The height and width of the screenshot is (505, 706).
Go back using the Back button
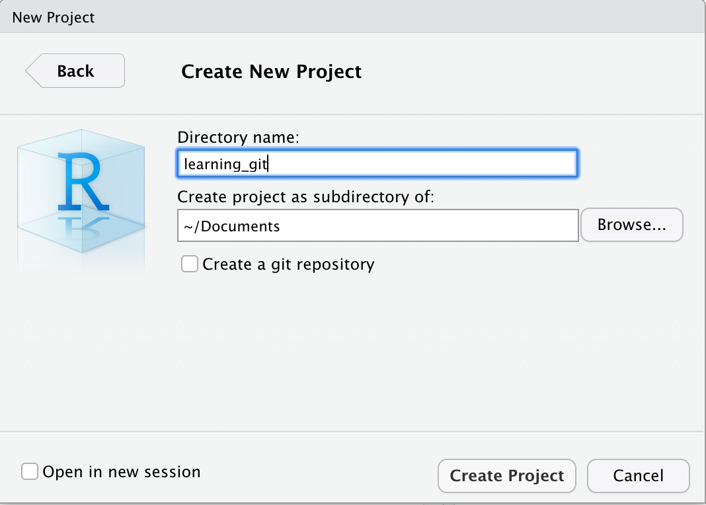pyautogui.click(x=75, y=71)
